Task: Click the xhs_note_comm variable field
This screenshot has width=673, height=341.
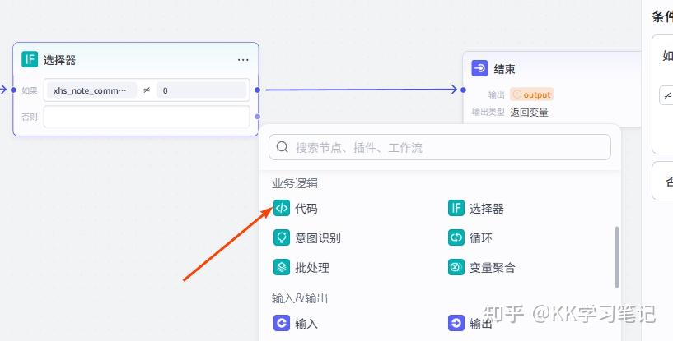Action: (91, 90)
